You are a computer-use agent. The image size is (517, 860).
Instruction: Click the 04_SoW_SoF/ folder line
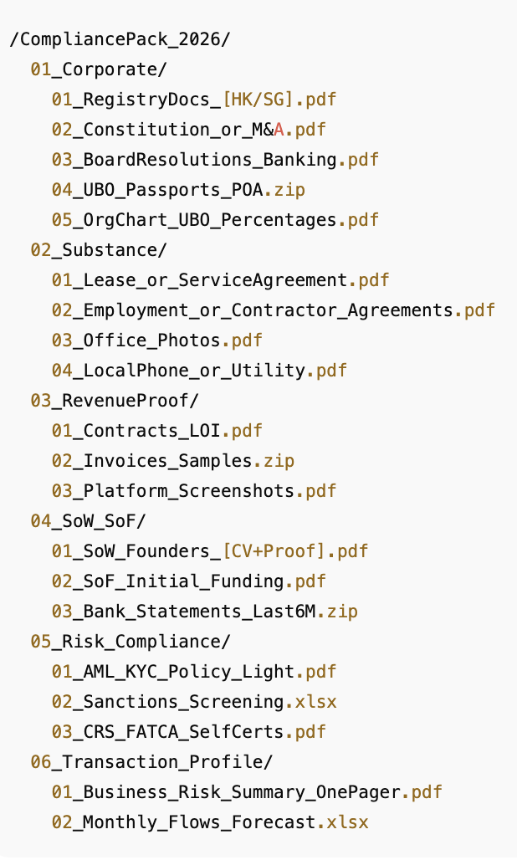coord(88,521)
